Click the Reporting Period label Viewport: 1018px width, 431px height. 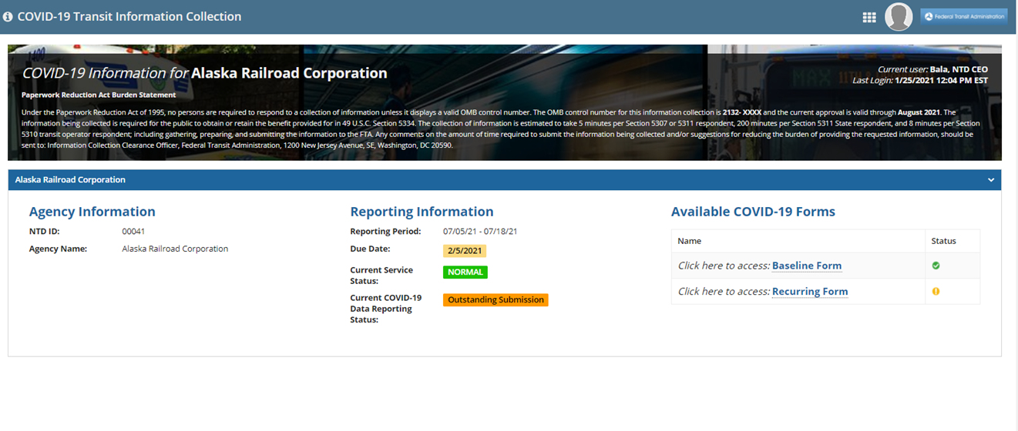coord(385,232)
